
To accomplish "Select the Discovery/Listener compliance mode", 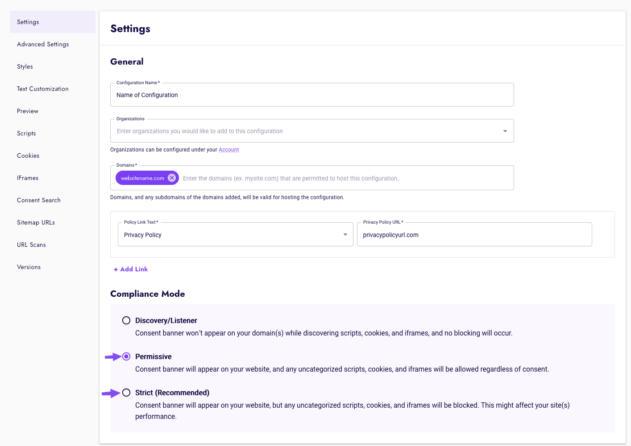I will (x=126, y=320).
